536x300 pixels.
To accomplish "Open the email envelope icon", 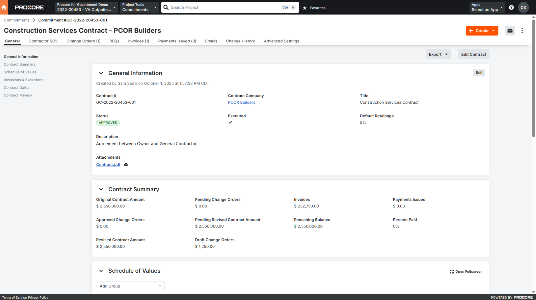I will coord(510,31).
